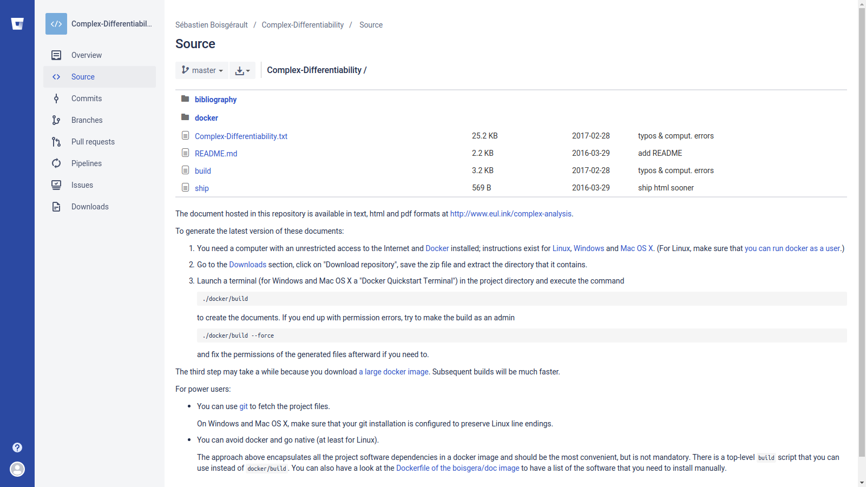Screen dimensions: 866x487
Task: Open Issues in the sidebar
Action: click(x=100, y=185)
